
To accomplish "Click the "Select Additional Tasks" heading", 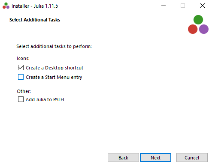I will (x=35, y=20).
